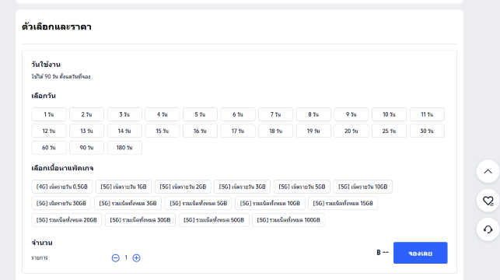
Task: Select the 90 วัน duration
Action: coord(87,148)
